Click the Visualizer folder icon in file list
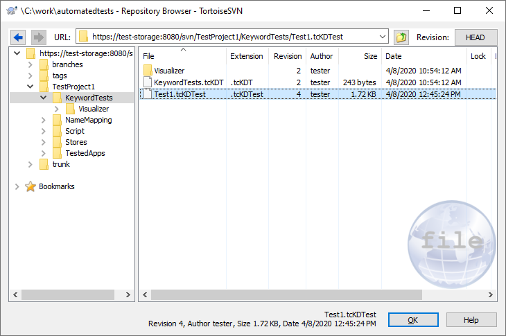 pos(148,71)
